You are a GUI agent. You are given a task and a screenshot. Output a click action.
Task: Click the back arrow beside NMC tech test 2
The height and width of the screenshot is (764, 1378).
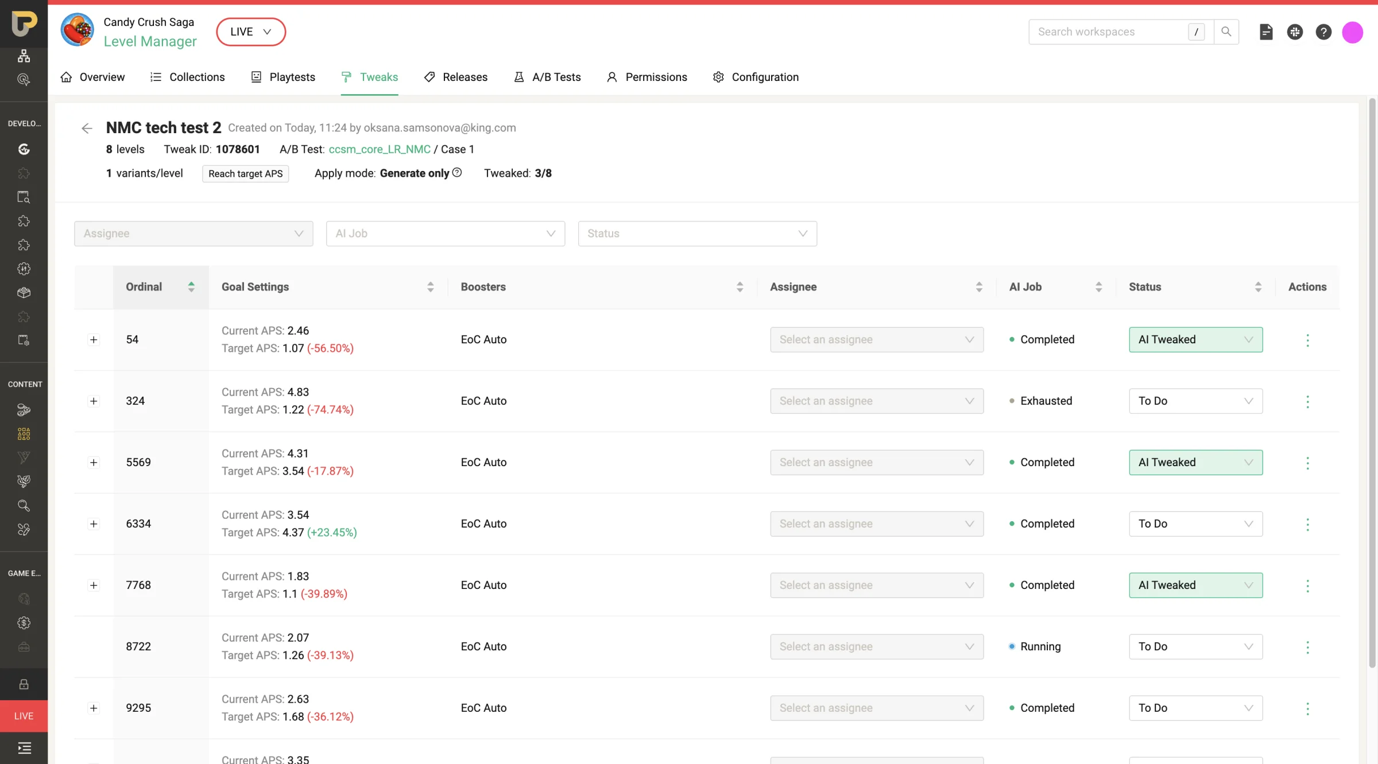(87, 128)
